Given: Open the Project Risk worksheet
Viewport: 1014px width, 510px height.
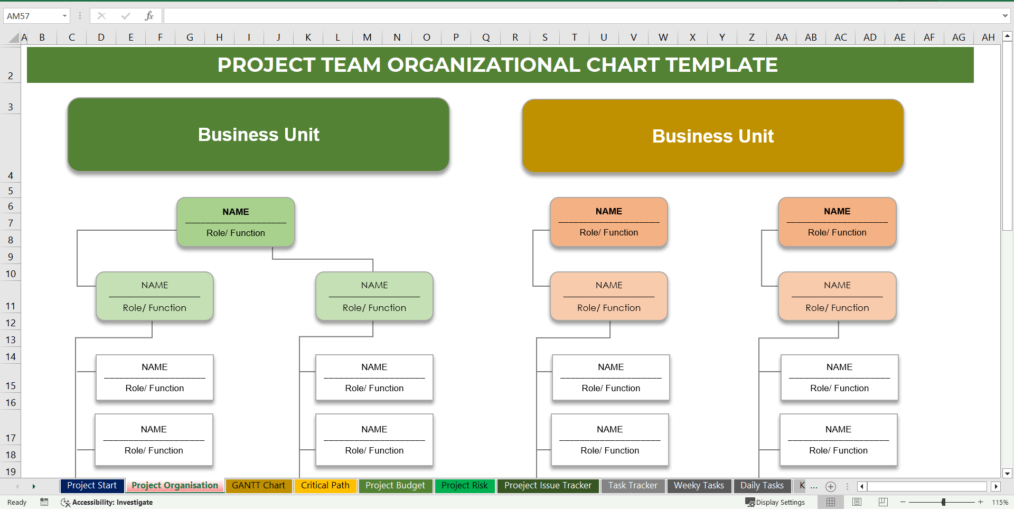Looking at the screenshot, I should tap(464, 486).
